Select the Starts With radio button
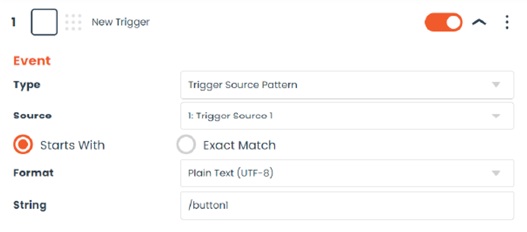This screenshot has height=232, width=527. (x=23, y=145)
